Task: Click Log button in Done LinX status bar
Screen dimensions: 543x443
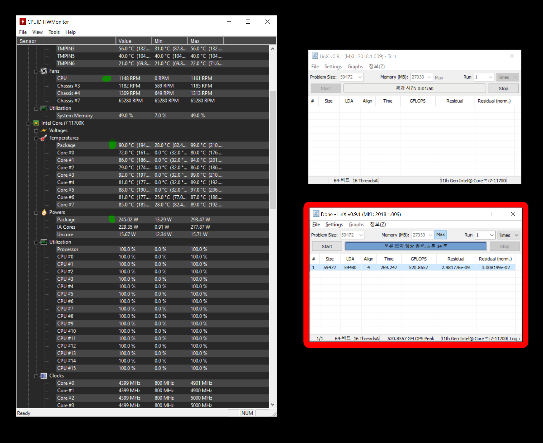Action: point(515,338)
